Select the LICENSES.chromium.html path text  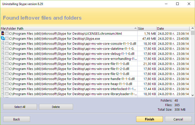[65, 33]
